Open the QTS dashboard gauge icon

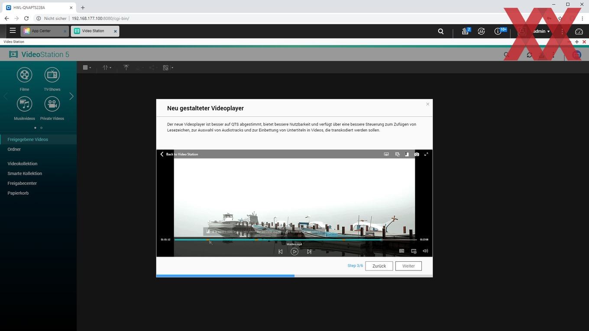coord(579,31)
